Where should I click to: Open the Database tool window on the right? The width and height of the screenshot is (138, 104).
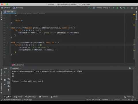tap(137, 16)
